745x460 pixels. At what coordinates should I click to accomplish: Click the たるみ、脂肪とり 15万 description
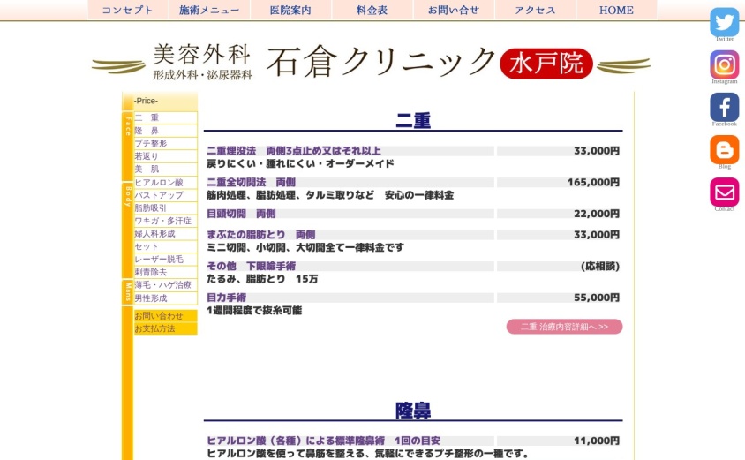262,279
